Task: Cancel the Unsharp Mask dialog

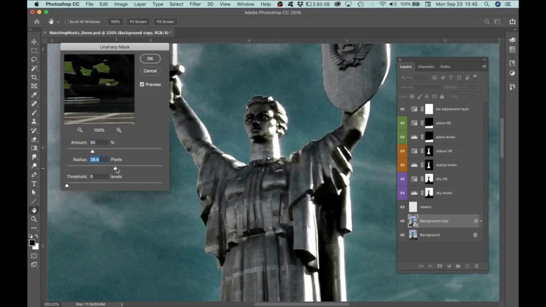Action: pos(150,71)
